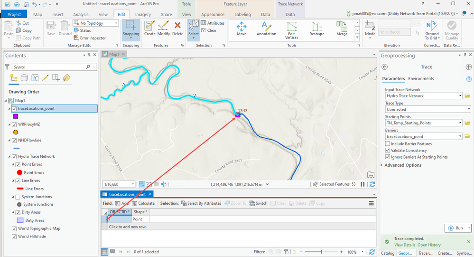Select the Move tool
This screenshot has width=474, height=257.
[x=241, y=29]
